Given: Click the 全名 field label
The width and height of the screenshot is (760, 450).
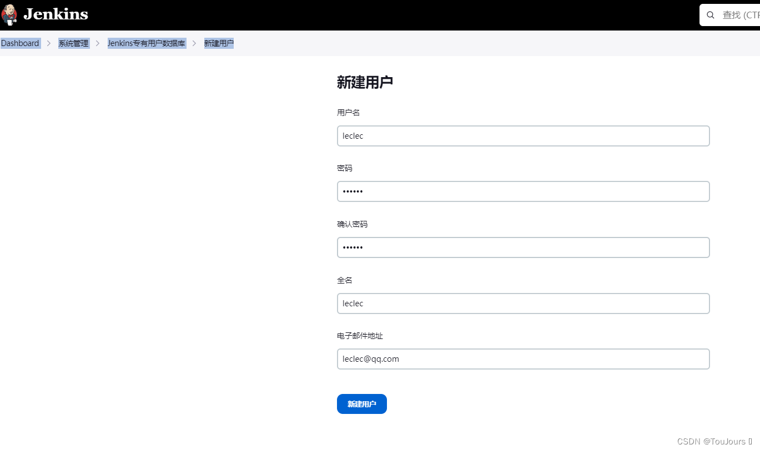Looking at the screenshot, I should click(x=345, y=280).
